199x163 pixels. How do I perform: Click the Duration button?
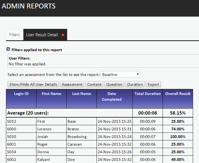(x=135, y=84)
